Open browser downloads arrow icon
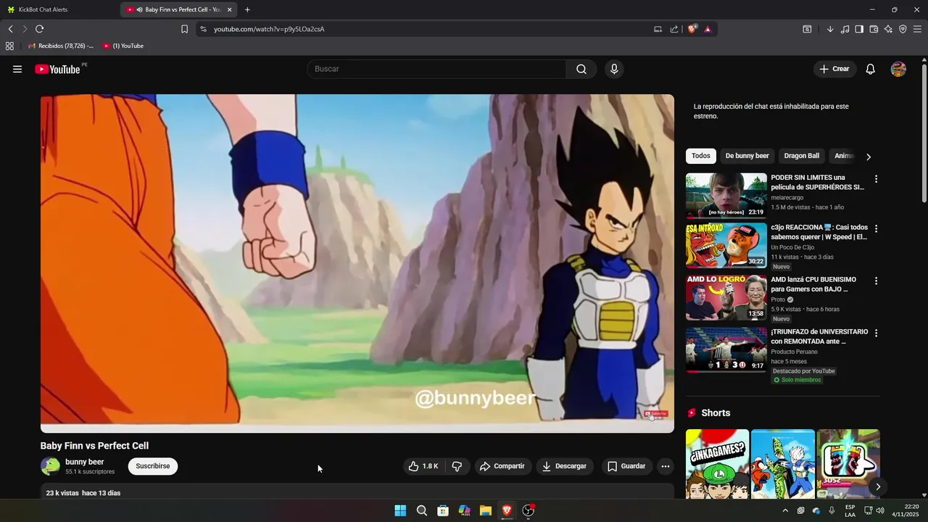928x522 pixels. pos(830,29)
